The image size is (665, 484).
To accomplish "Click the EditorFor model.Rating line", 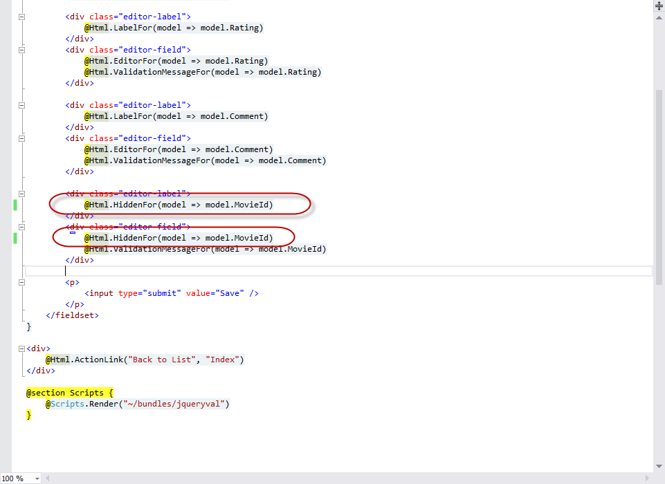I will click(176, 61).
